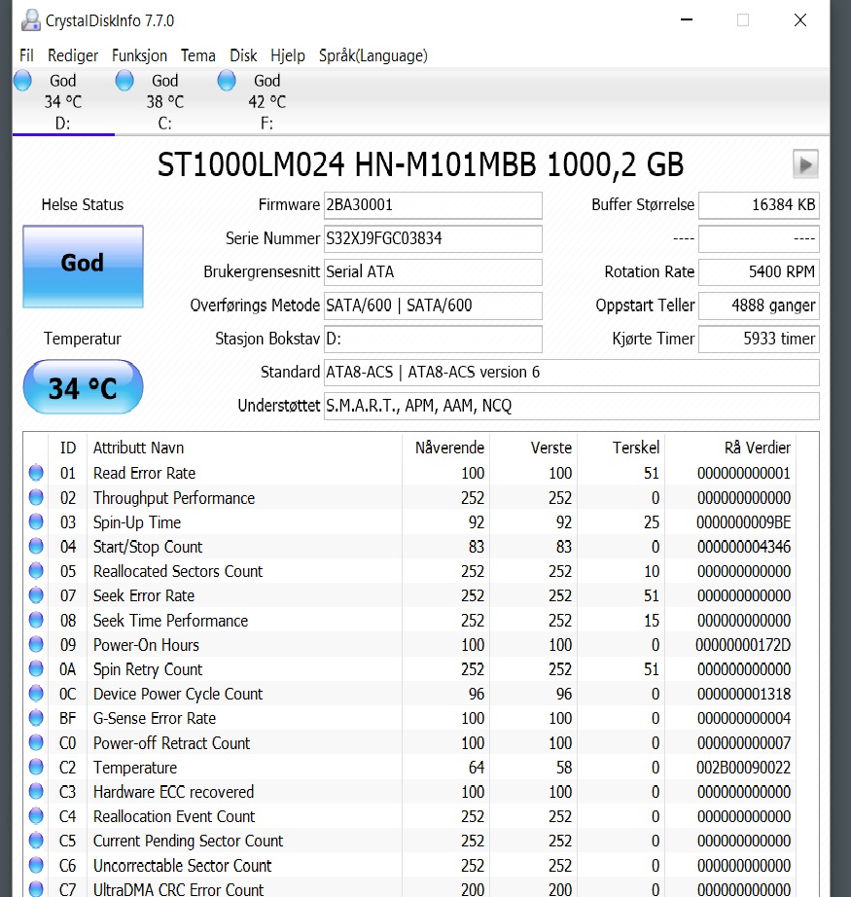
Task: Click status orb for Throughput Performance
Action: [x=36, y=497]
